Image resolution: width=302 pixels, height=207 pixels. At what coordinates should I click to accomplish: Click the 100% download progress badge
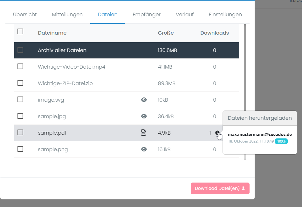[281, 141]
